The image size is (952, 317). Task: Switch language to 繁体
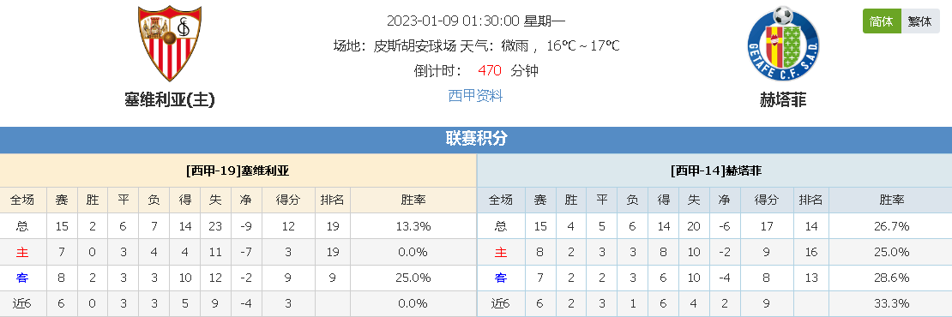919,21
